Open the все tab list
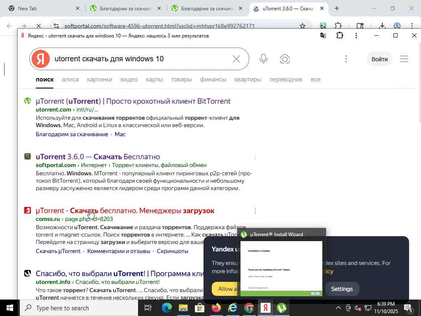 (315, 79)
